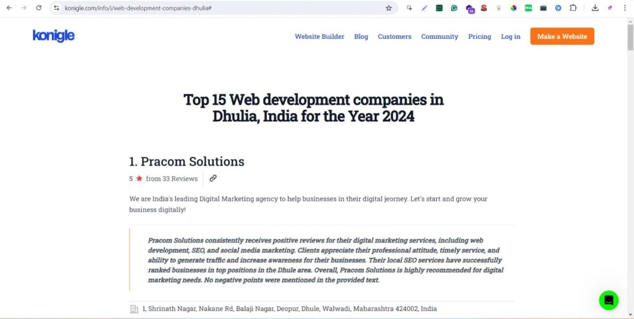Bookmark this page with the star icon
Image resolution: width=634 pixels, height=319 pixels.
click(389, 7)
